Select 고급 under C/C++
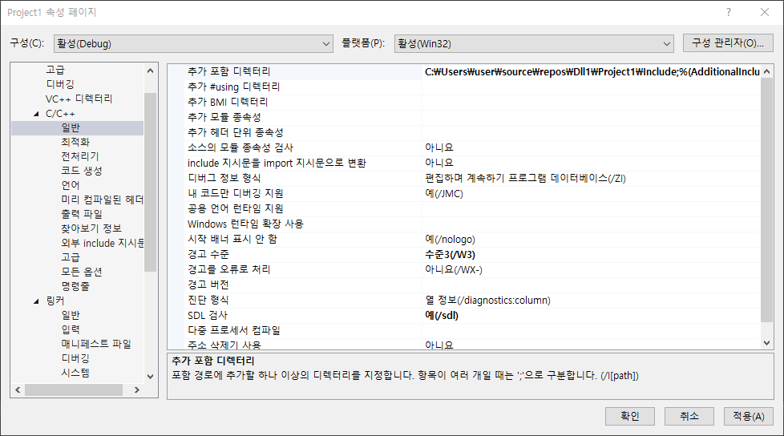The height and width of the screenshot is (436, 784). click(71, 257)
